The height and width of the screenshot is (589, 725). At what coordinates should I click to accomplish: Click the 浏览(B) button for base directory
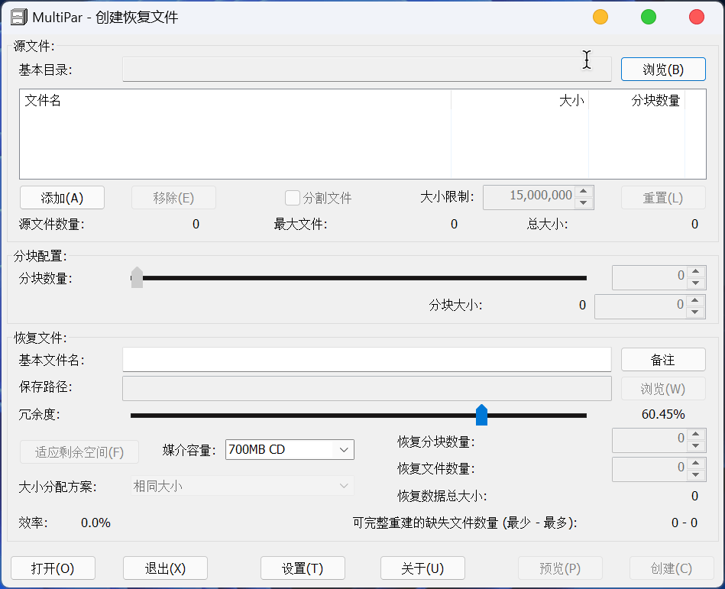coord(663,70)
